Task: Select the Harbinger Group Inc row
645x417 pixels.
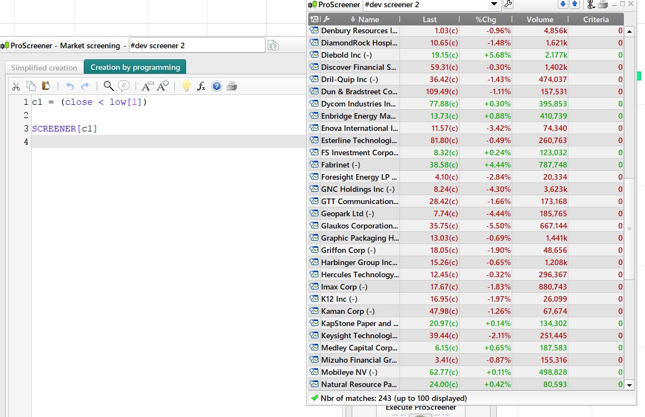Action: [x=466, y=262]
